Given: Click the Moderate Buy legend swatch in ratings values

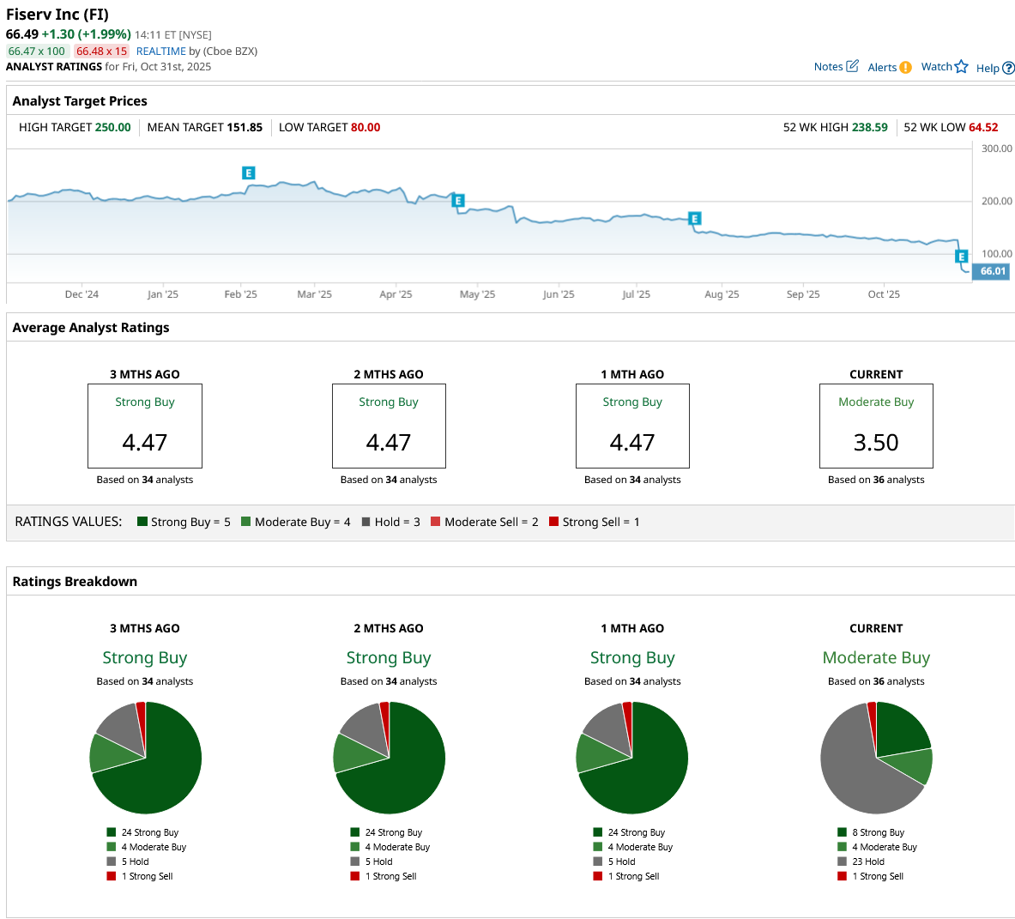Looking at the screenshot, I should click(x=246, y=522).
